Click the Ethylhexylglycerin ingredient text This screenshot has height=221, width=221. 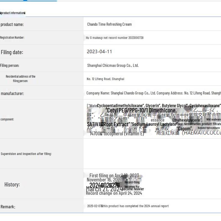pyautogui.click(x=187, y=120)
